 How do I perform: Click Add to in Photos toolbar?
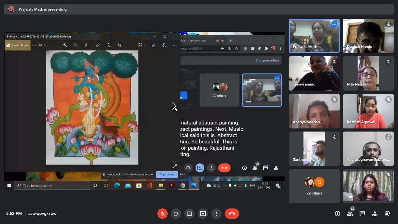[x=40, y=45]
